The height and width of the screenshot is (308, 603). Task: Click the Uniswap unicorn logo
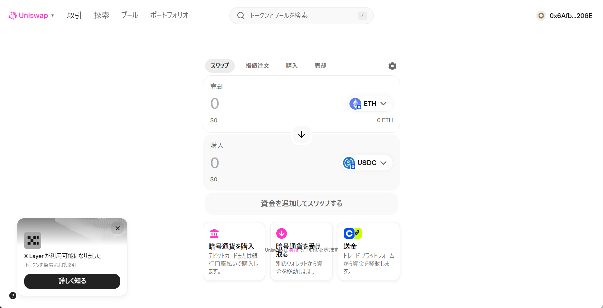tap(12, 15)
